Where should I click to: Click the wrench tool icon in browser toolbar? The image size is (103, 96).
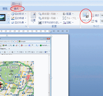pos(37,45)
